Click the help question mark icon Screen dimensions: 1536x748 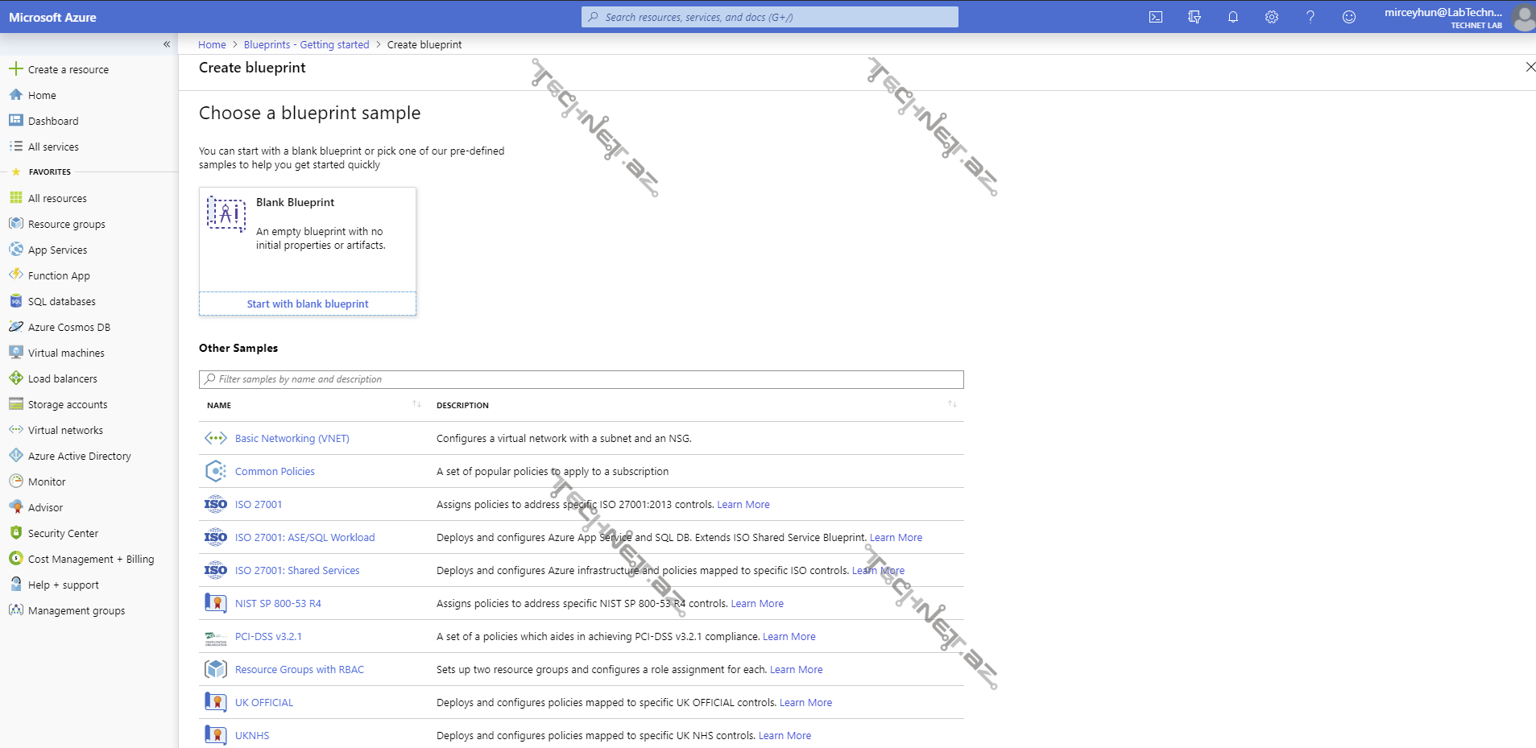1310,17
